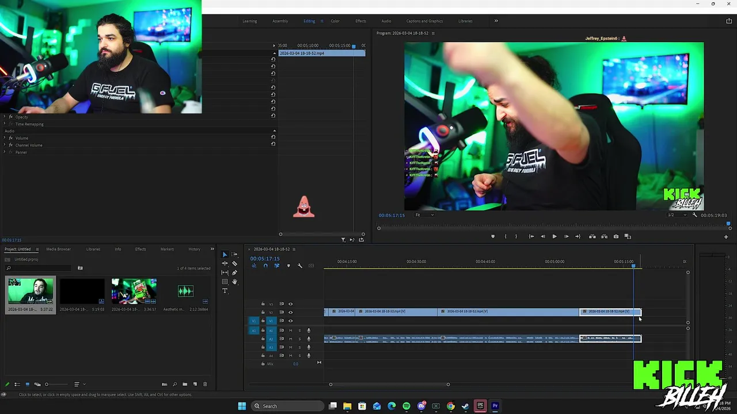The height and width of the screenshot is (414, 737).
Task: Open History panel tab
Action: coord(195,250)
